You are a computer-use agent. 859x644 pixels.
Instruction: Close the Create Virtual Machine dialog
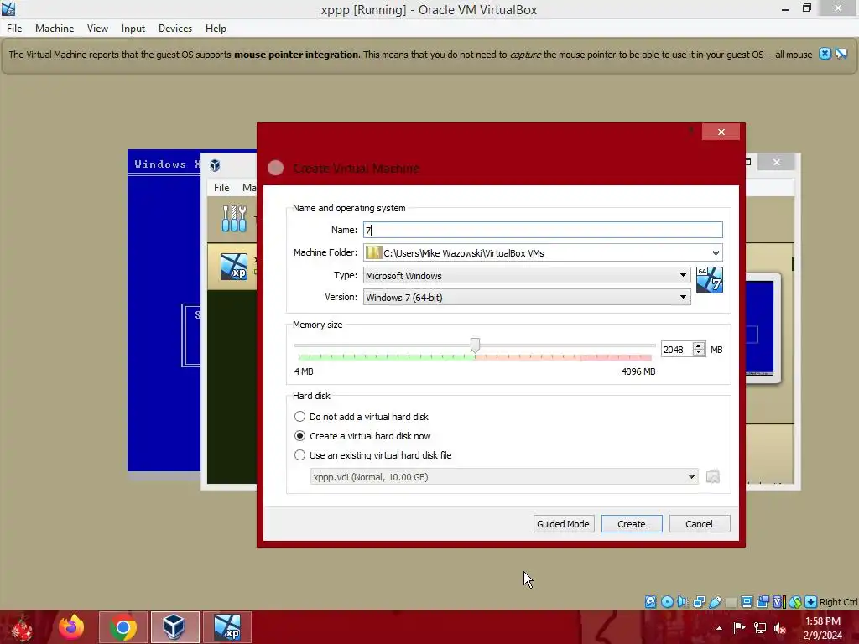(721, 132)
